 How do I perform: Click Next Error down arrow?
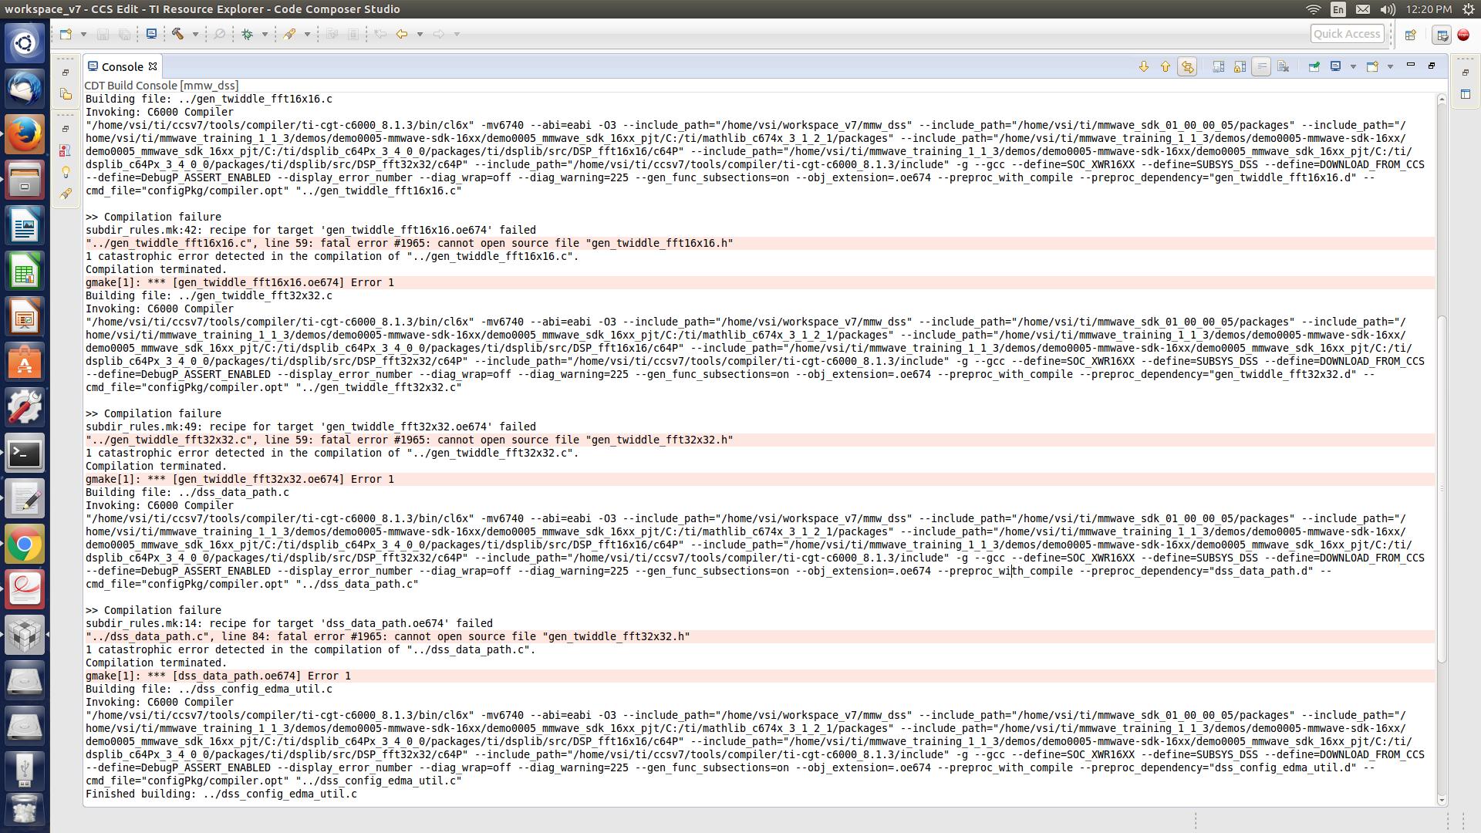[1143, 66]
